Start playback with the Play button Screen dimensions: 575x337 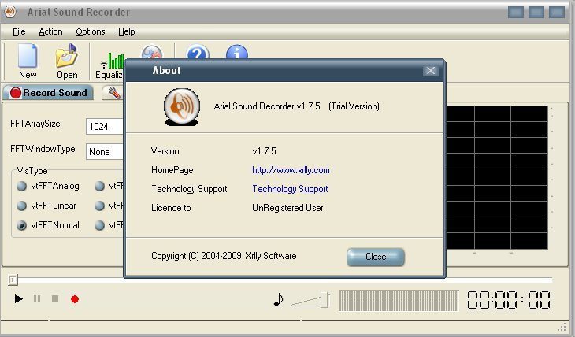click(18, 299)
